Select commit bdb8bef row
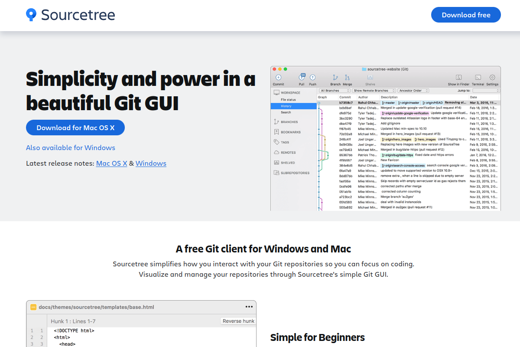The height and width of the screenshot is (347, 520). (409, 108)
